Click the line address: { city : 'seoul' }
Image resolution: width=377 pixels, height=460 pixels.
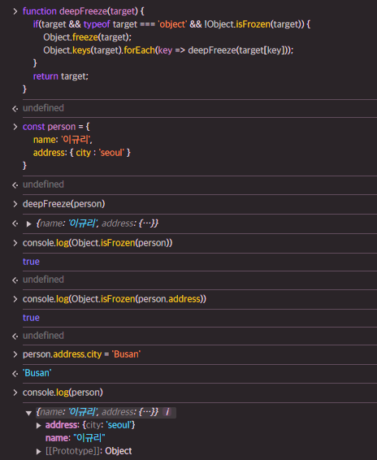click(81, 153)
